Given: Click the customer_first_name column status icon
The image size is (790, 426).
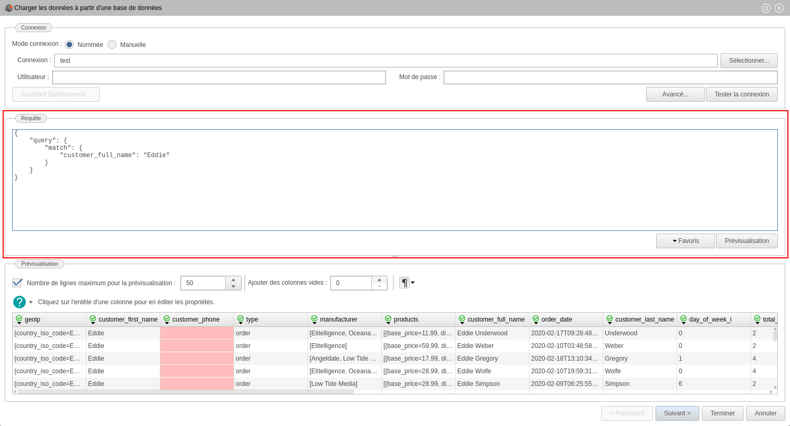Looking at the screenshot, I should point(93,319).
